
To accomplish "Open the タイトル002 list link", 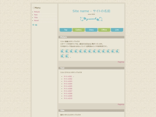I will [x=68, y=79].
